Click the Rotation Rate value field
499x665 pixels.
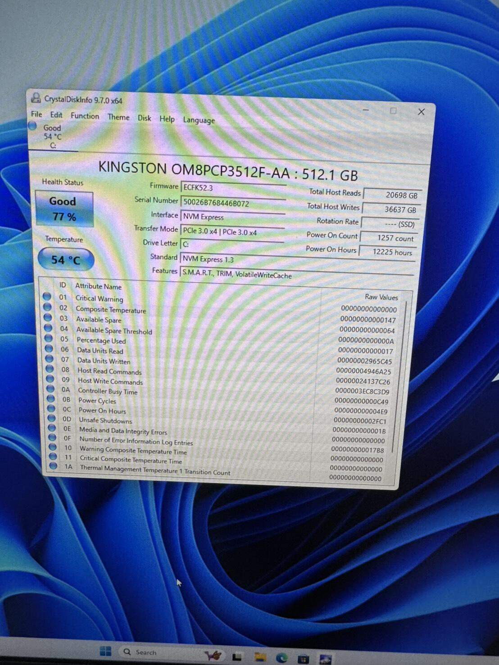390,224
